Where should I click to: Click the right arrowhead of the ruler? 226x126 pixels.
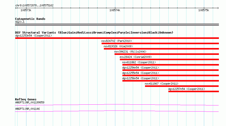pos(218,8)
